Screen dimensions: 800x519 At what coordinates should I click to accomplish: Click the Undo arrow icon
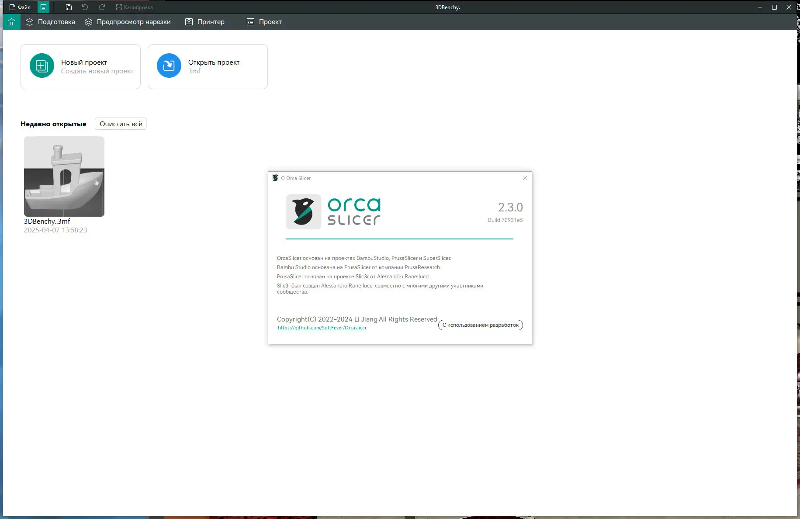point(85,7)
